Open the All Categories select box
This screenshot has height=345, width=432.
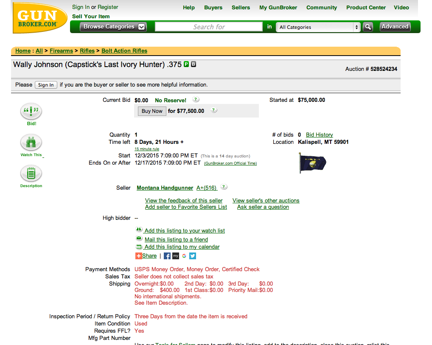(x=318, y=27)
